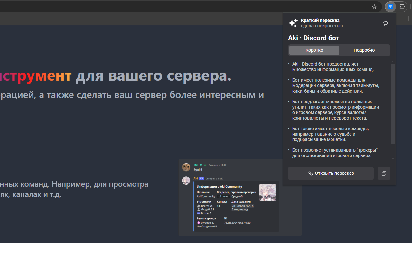412x257 pixels.
Task: Click bullet about гадание о судьбе
Action: pyautogui.click(x=331, y=134)
